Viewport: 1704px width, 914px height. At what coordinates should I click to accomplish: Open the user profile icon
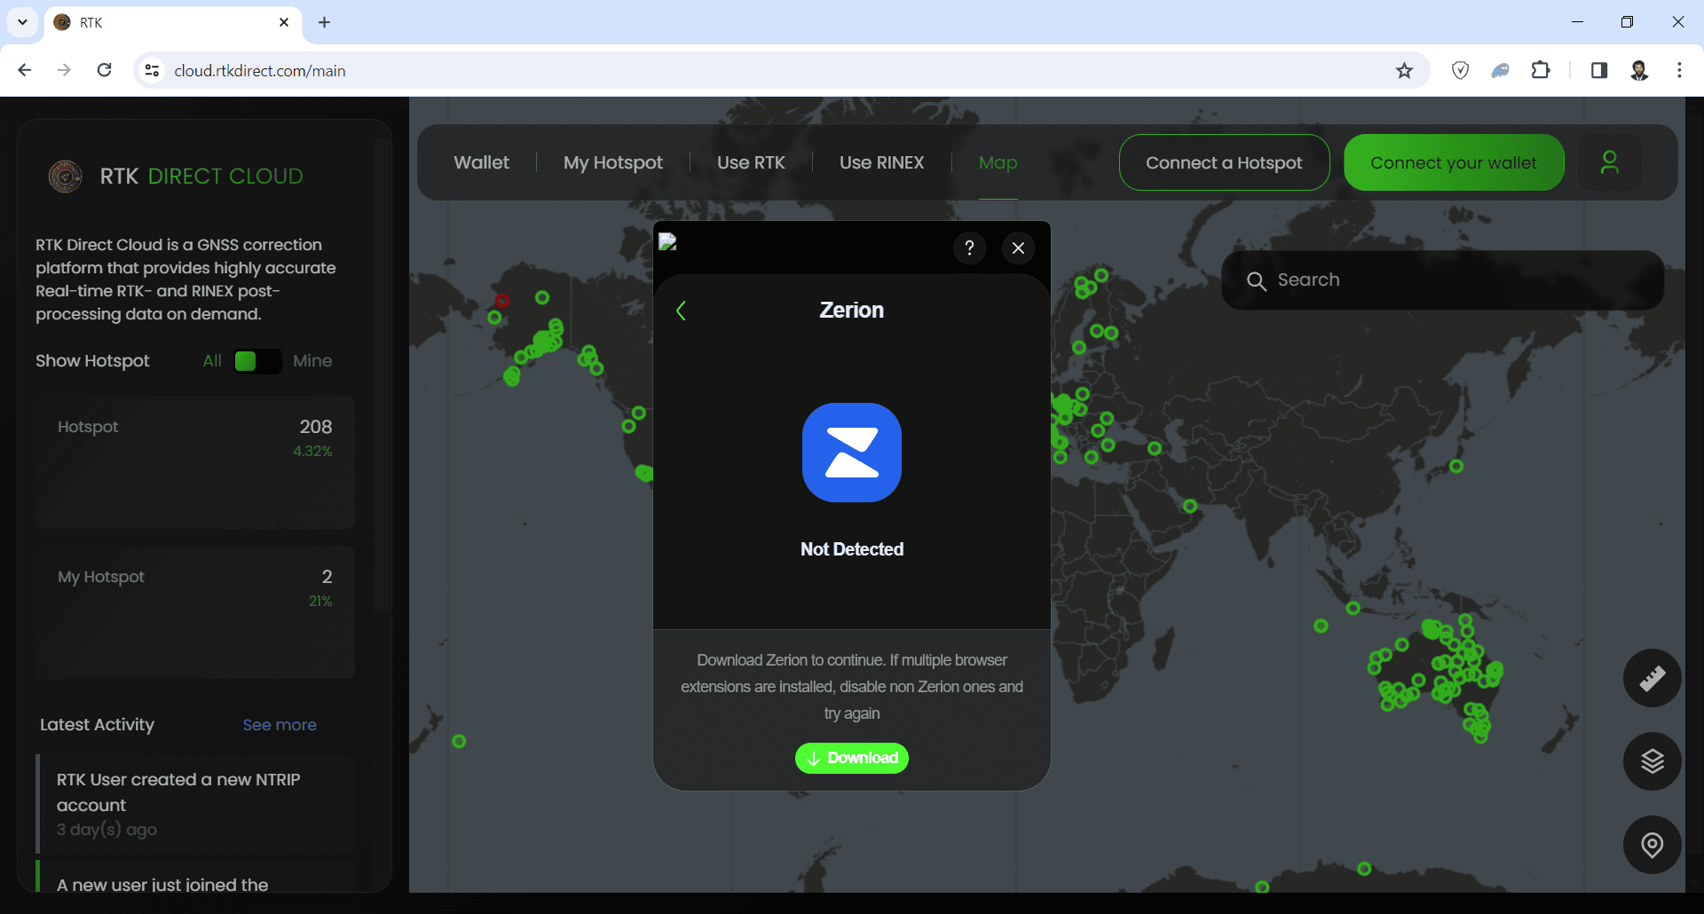[1609, 162]
